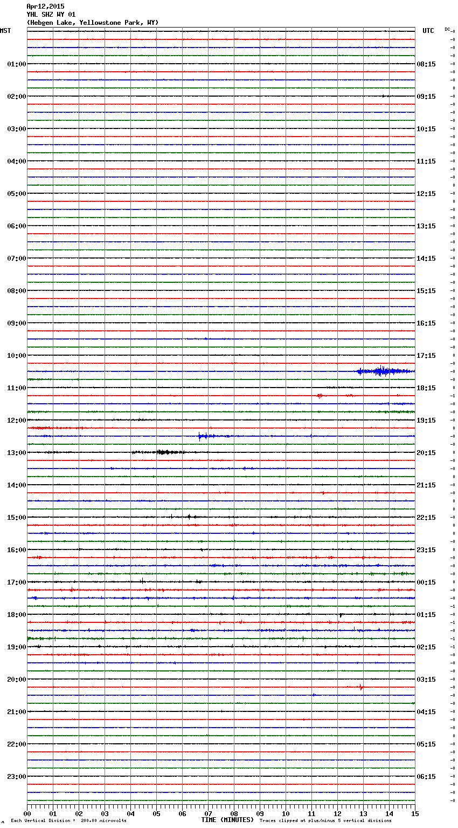Click minute tick label 00 on bottom axis
This screenshot has width=458, height=828.
point(27,813)
